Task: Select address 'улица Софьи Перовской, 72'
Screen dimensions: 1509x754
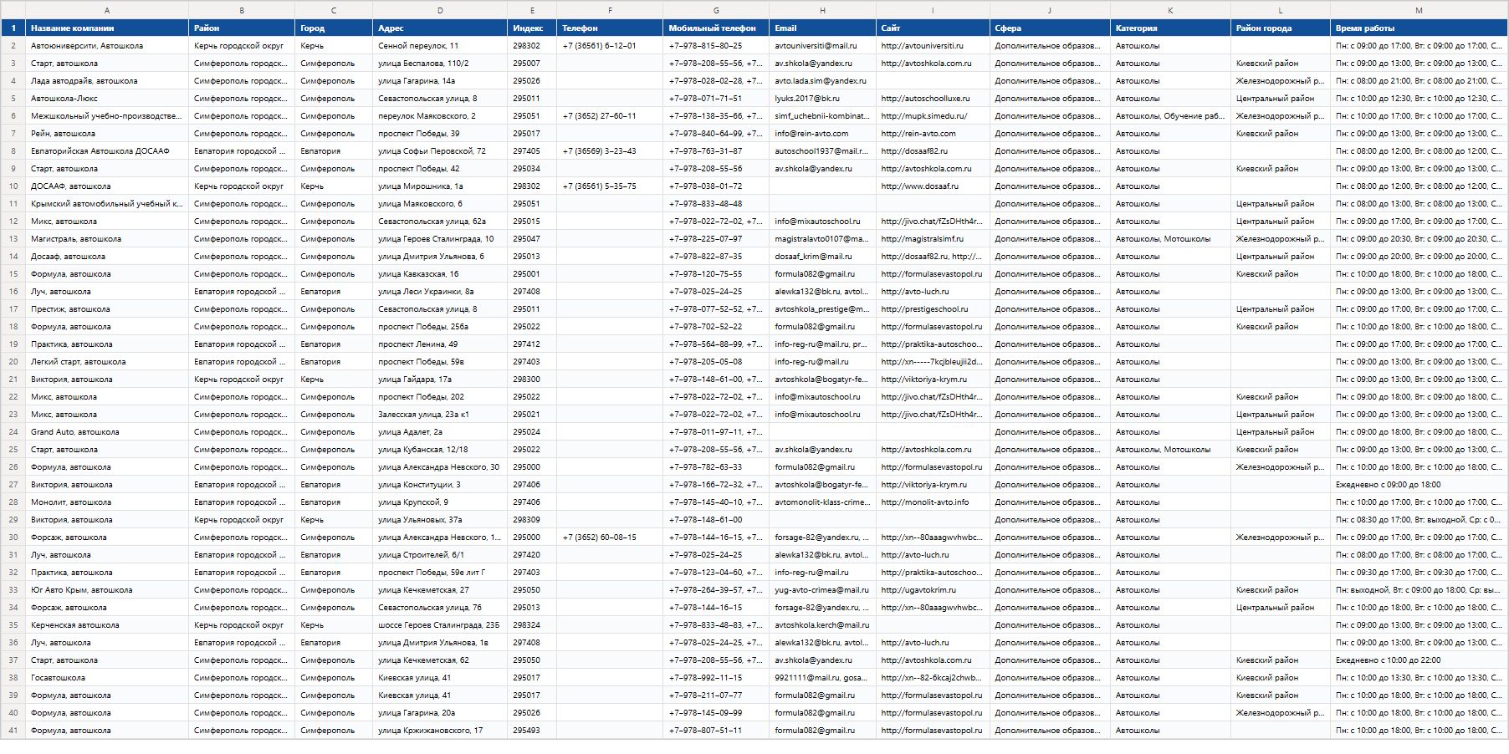Action: 440,151
